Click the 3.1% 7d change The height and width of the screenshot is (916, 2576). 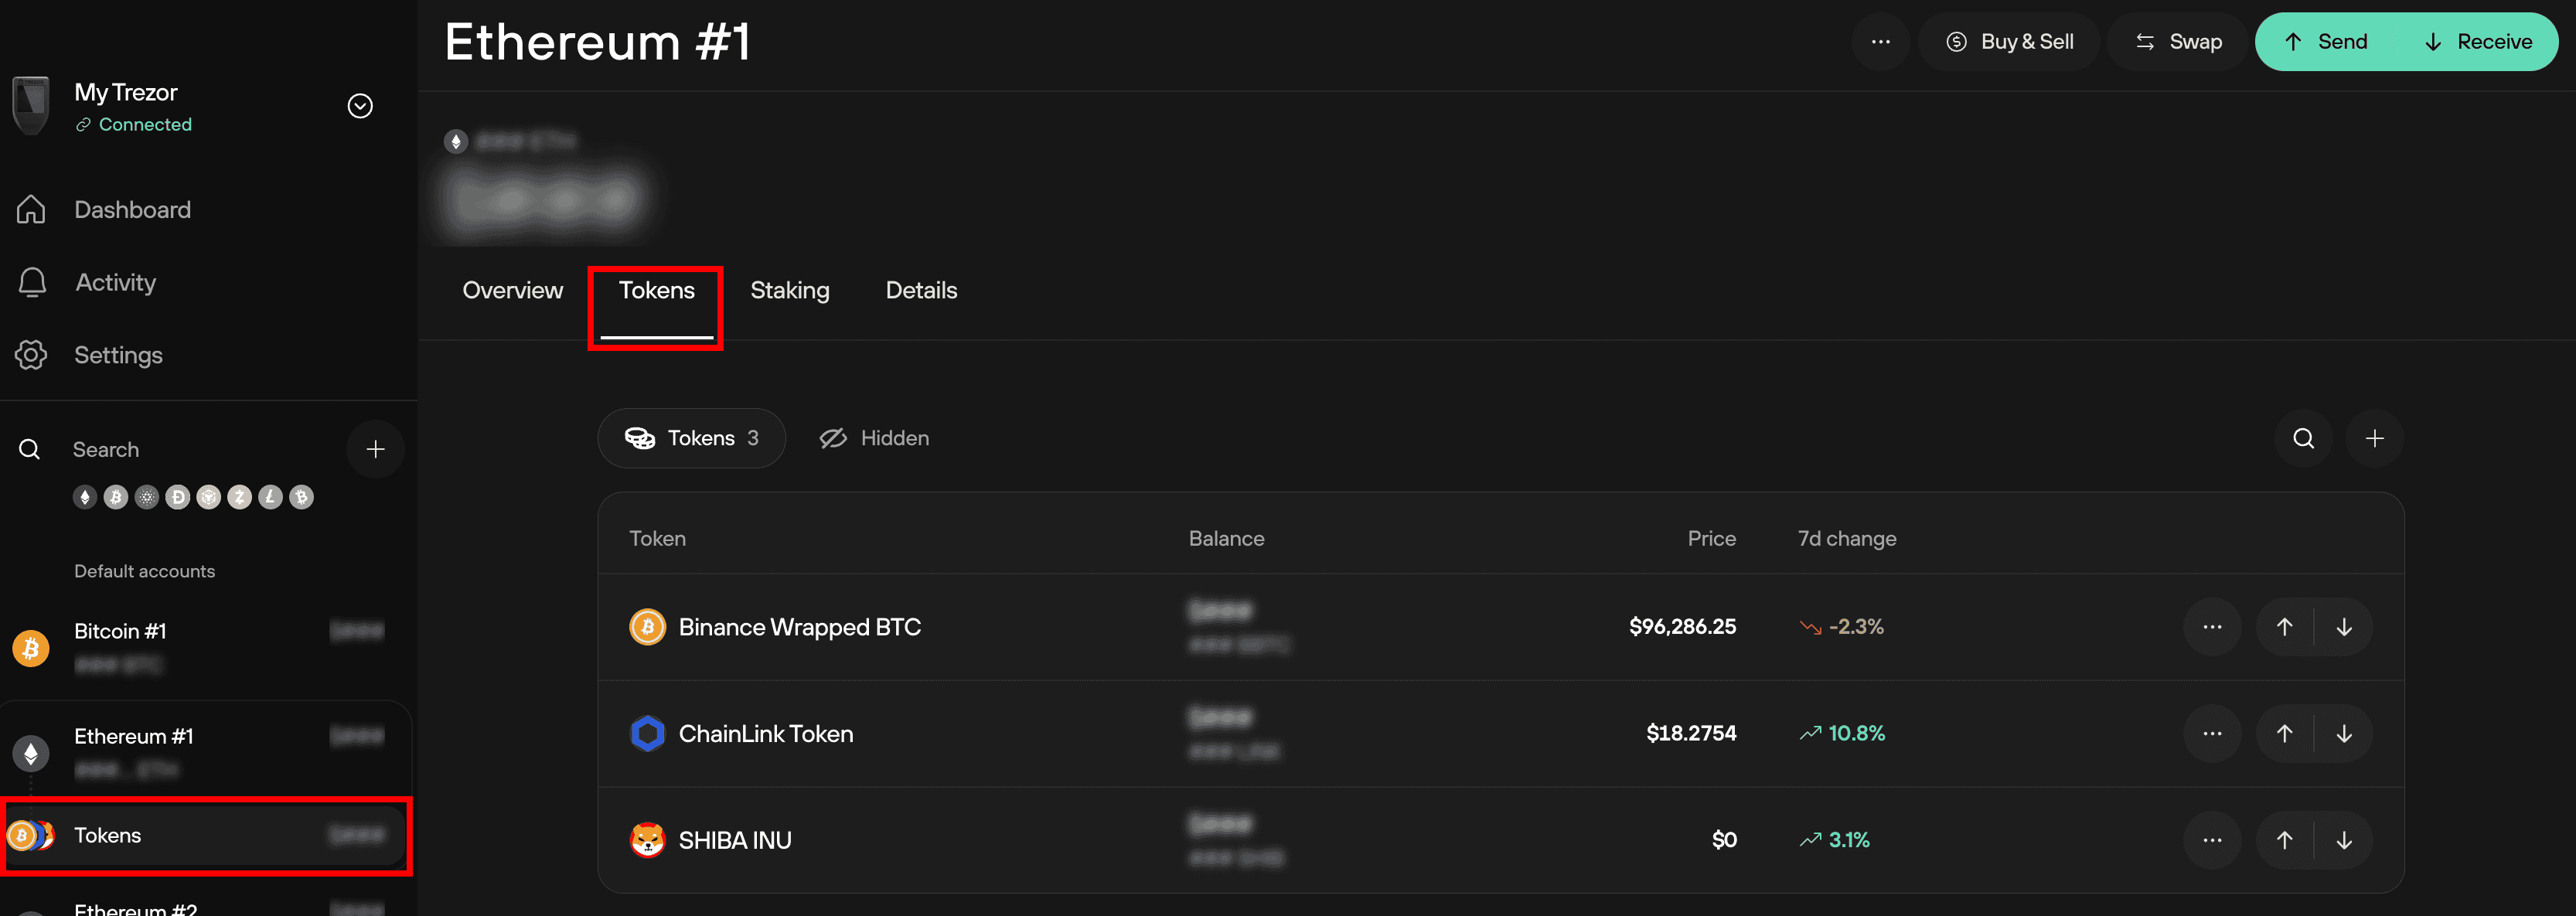coord(1835,840)
